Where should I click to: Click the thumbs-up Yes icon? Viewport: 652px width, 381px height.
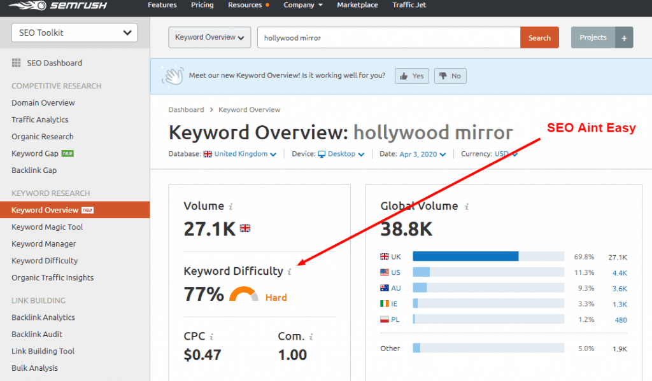(x=402, y=76)
